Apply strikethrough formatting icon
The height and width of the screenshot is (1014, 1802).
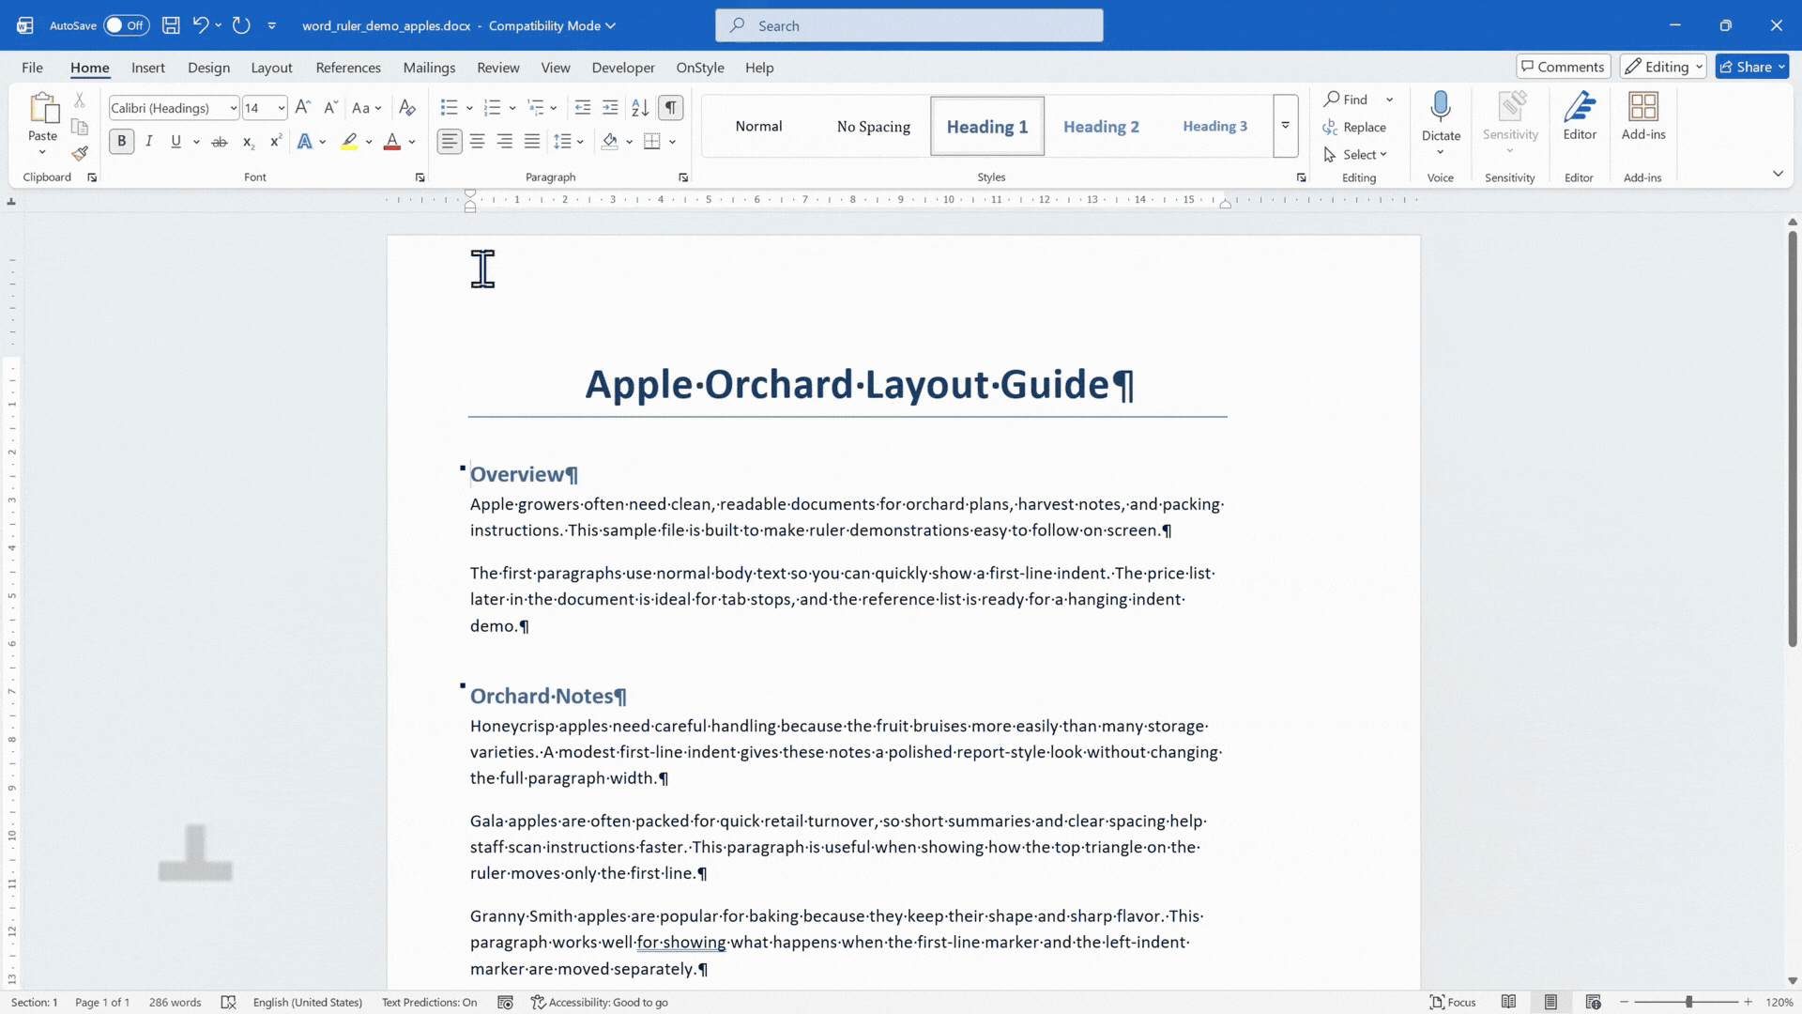point(220,142)
